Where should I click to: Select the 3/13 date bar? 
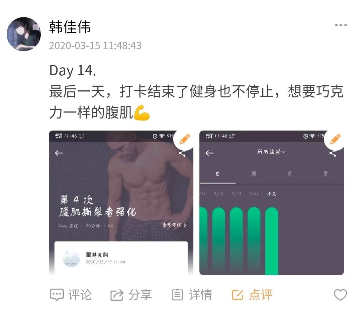point(236,241)
